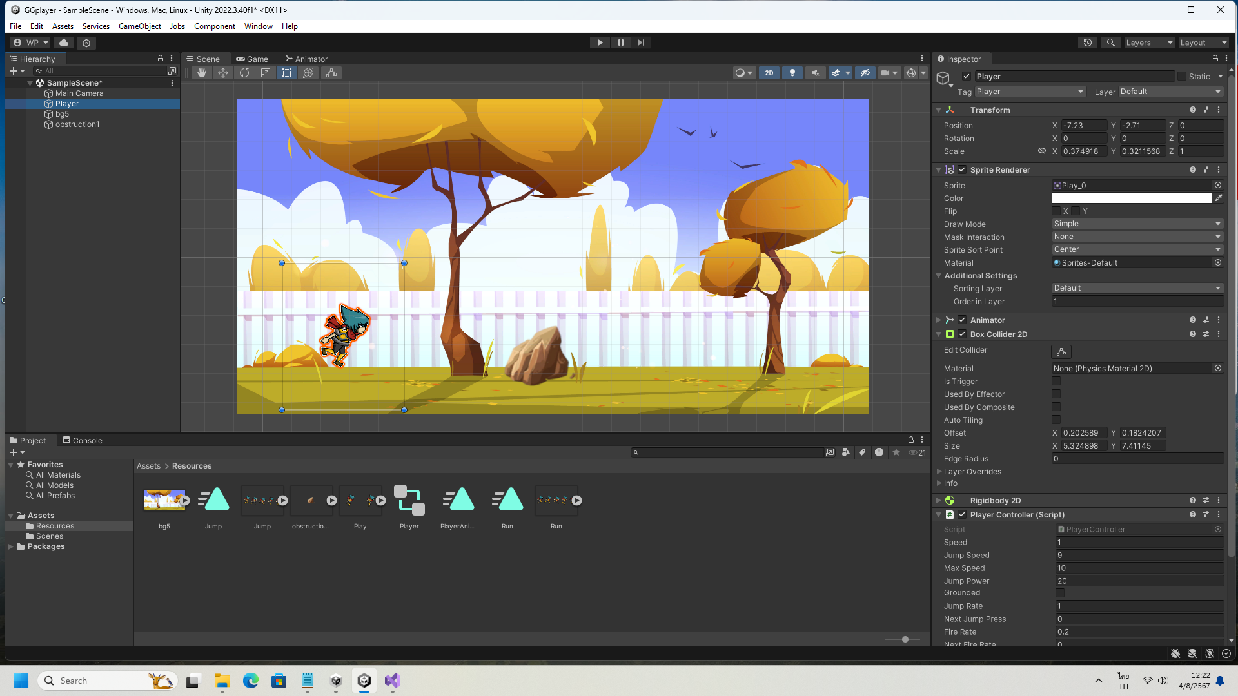Viewport: 1238px width, 696px height.
Task: Toggle the 2D view button
Action: pos(769,73)
